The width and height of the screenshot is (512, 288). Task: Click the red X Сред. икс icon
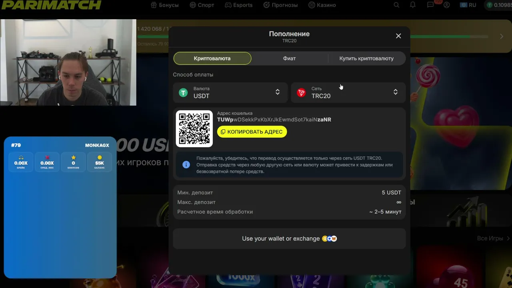pos(47,158)
